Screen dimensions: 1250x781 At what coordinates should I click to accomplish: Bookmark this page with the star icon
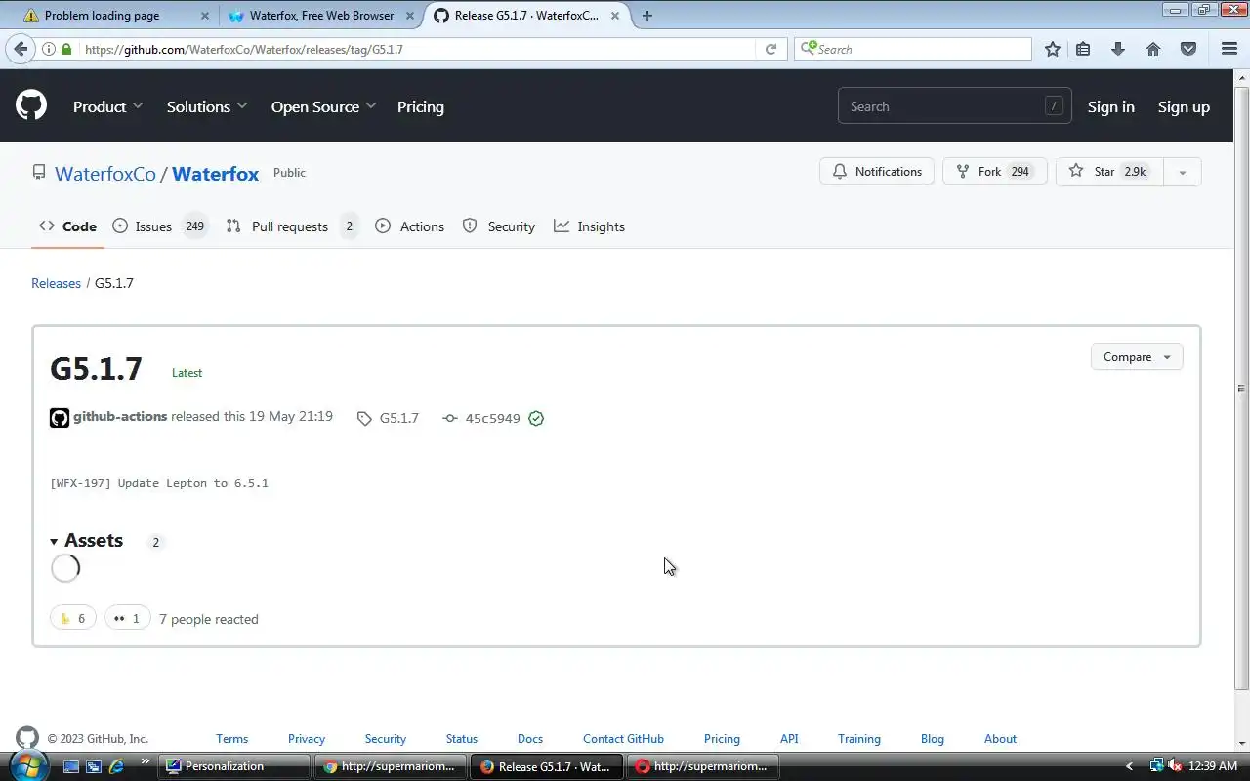pyautogui.click(x=1052, y=49)
